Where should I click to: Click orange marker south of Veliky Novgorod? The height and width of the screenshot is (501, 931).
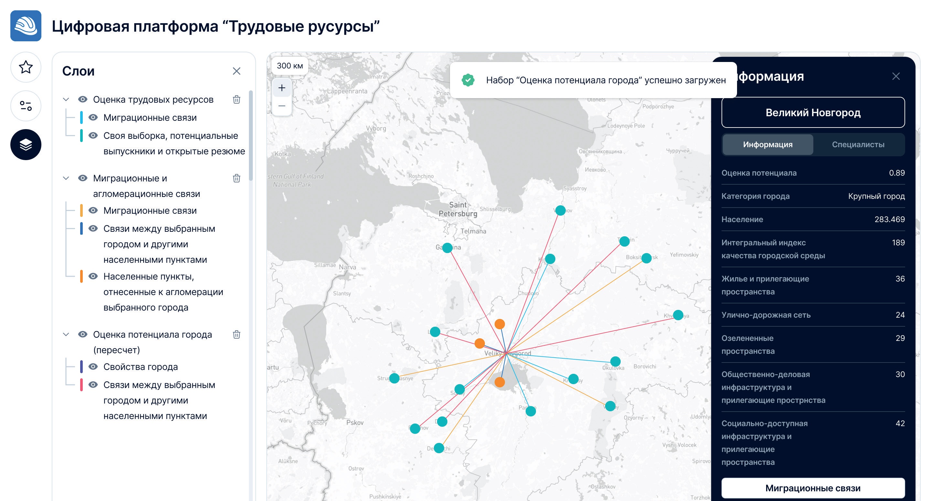point(499,382)
